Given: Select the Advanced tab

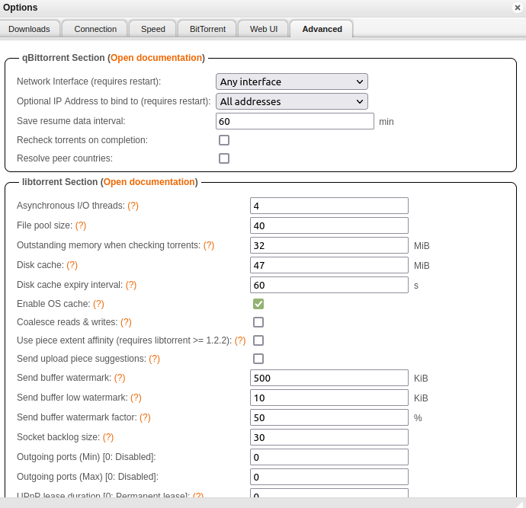Looking at the screenshot, I should point(322,29).
